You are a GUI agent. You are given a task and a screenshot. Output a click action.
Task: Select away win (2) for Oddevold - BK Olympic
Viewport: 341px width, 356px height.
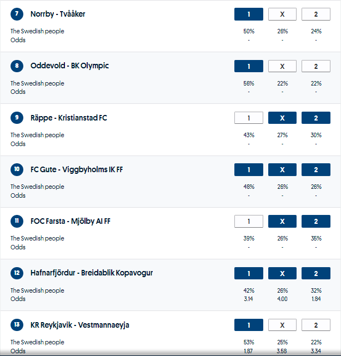[315, 67]
